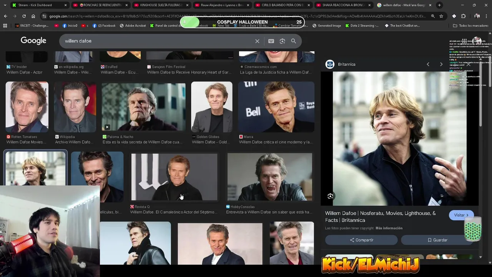This screenshot has width=492, height=277.
Task: Click the Sarajevo Film Festival source label
Action: [168, 67]
